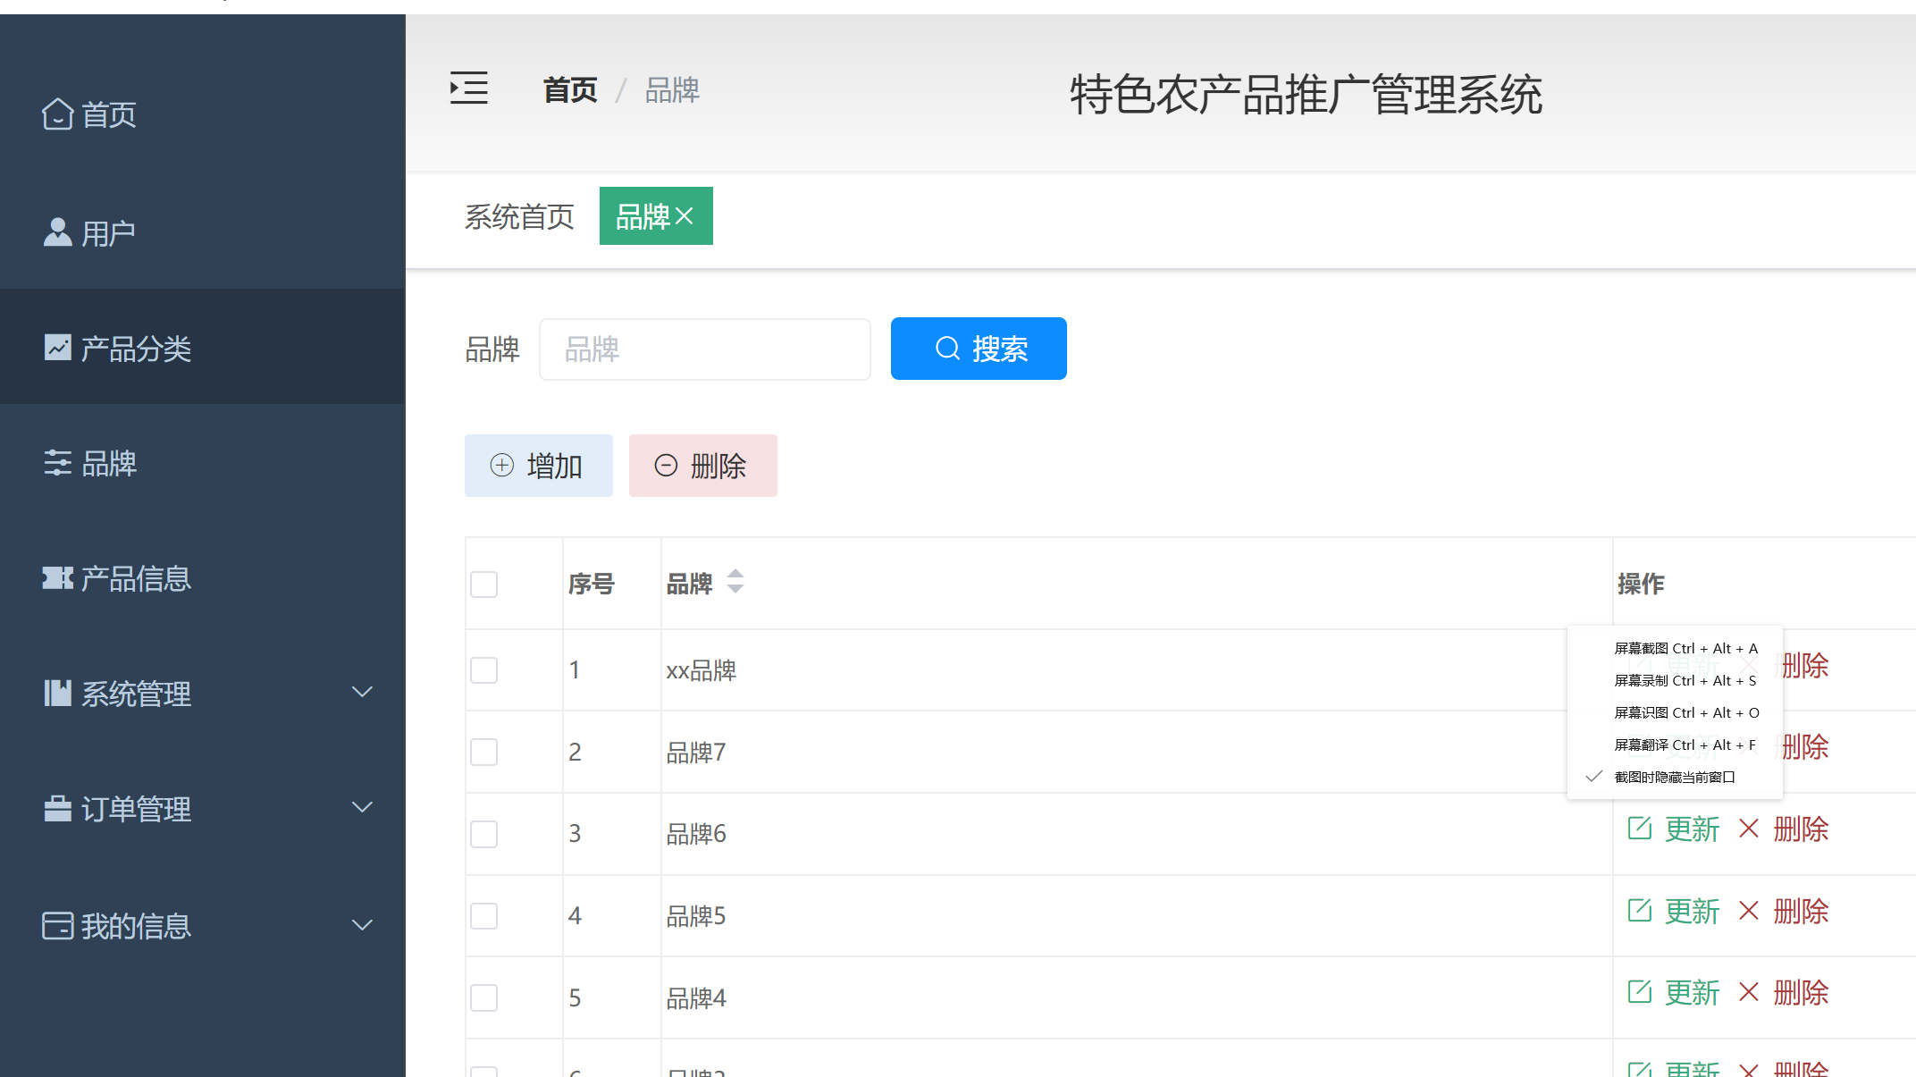Focus the 品牌 search input field
1916x1077 pixels.
pyautogui.click(x=705, y=349)
